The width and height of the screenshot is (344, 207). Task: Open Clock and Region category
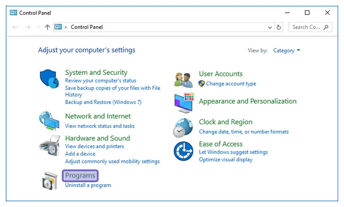(x=226, y=122)
